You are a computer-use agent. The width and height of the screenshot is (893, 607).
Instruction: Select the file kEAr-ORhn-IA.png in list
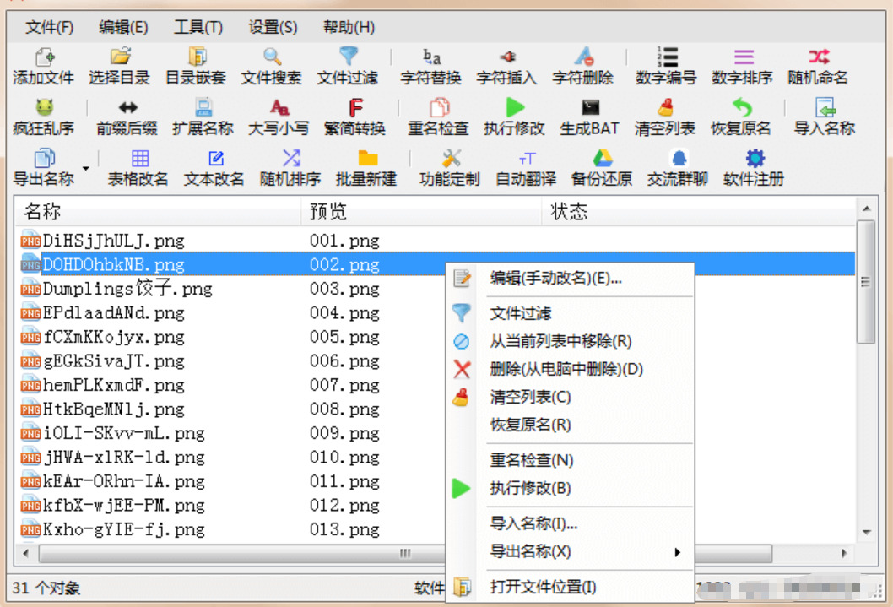pyautogui.click(x=123, y=482)
